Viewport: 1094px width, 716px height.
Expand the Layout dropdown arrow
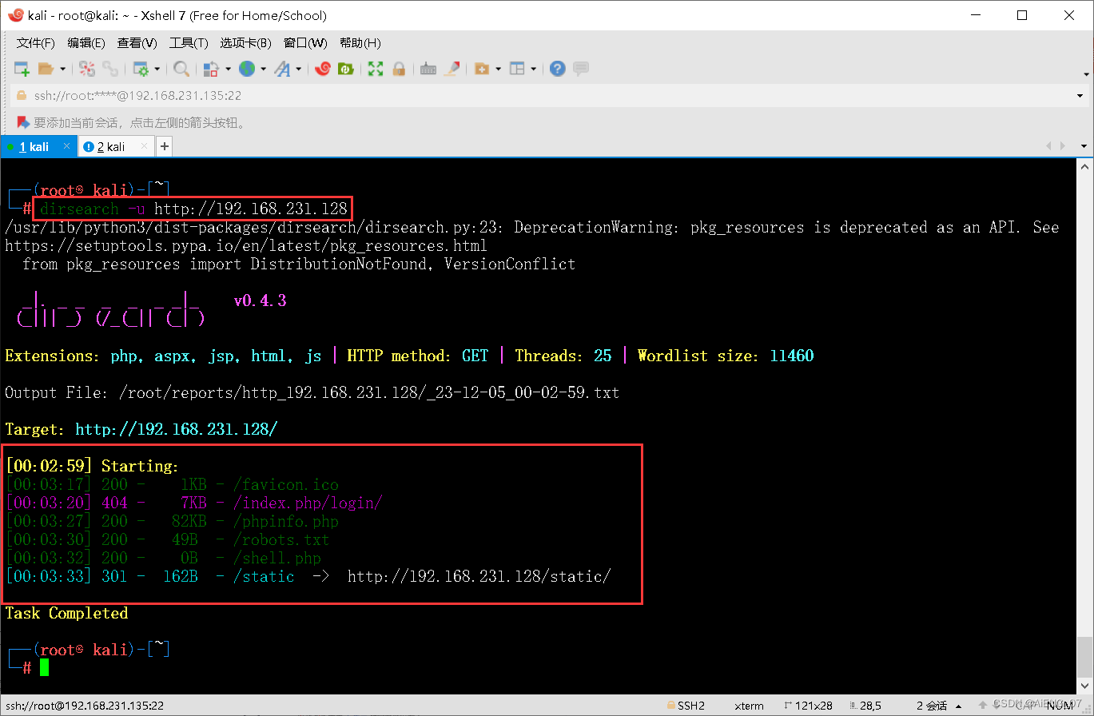pyautogui.click(x=533, y=69)
